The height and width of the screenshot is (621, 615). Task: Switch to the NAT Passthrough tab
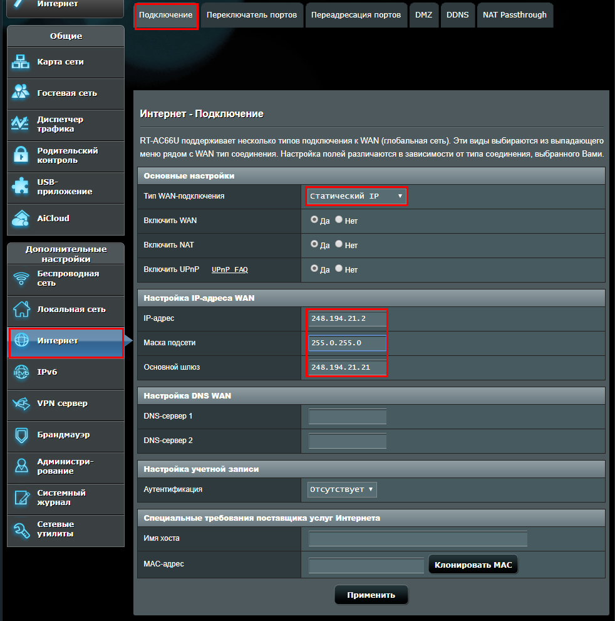pyautogui.click(x=514, y=15)
